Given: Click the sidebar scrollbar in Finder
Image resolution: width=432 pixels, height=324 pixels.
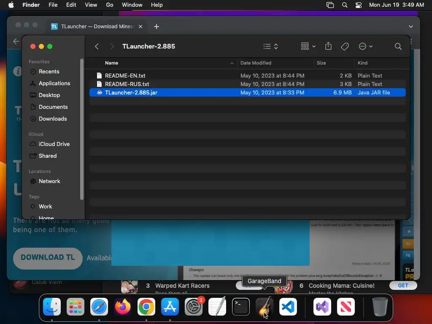Looking at the screenshot, I should pos(81,129).
